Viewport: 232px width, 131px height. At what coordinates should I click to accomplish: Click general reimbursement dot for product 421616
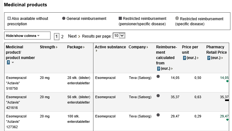(158, 96)
